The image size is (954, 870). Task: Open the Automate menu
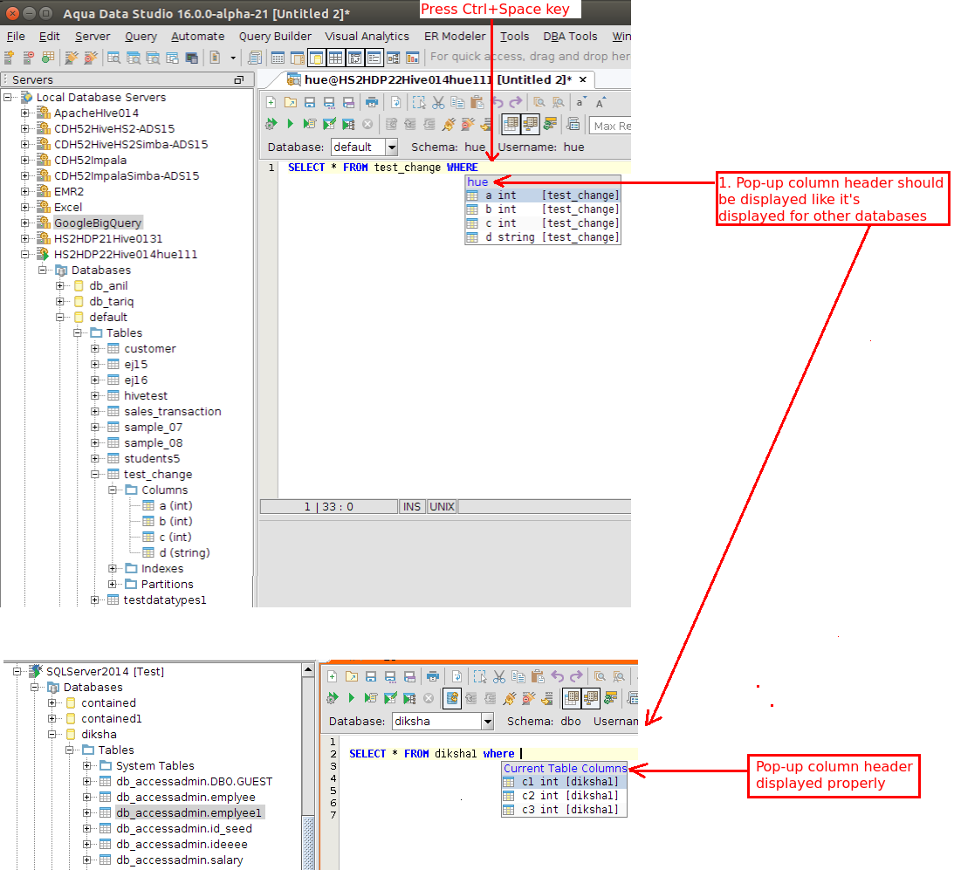pyautogui.click(x=198, y=37)
